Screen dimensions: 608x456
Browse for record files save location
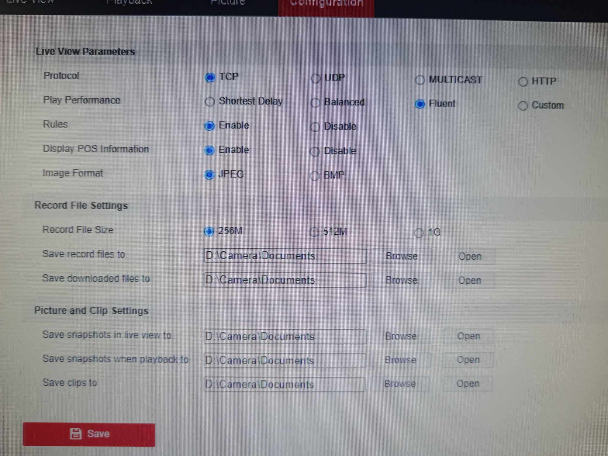click(401, 256)
